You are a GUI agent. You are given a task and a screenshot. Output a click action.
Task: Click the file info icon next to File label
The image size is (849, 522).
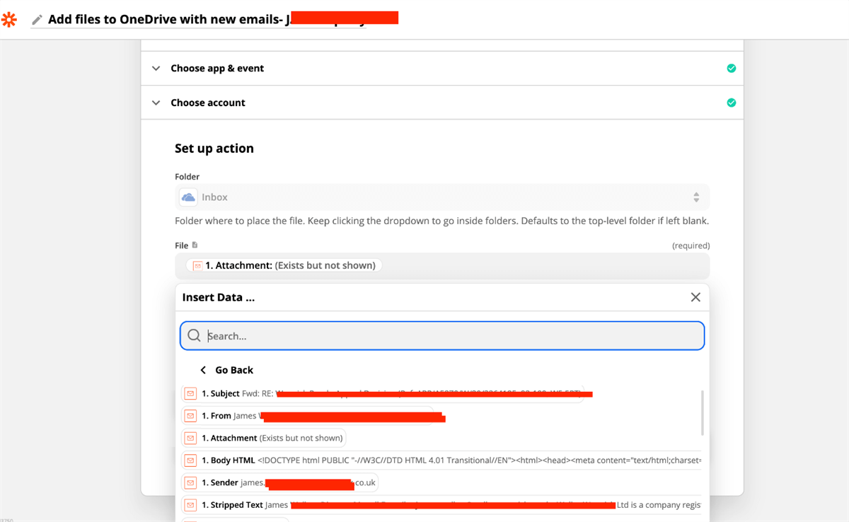(195, 245)
